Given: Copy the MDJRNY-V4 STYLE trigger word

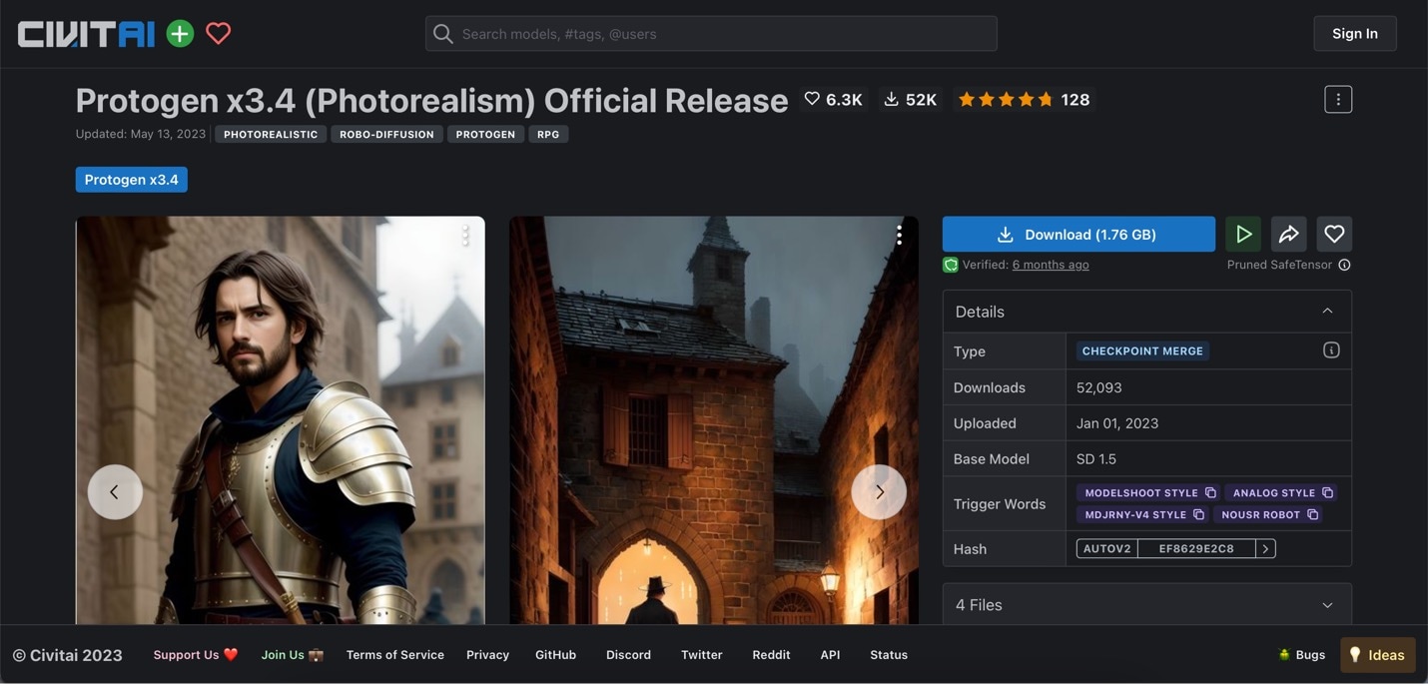Looking at the screenshot, I should (x=1198, y=515).
